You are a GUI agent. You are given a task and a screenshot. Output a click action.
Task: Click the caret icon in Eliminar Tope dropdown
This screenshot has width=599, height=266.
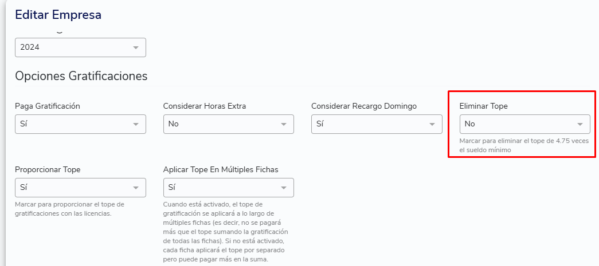[580, 124]
